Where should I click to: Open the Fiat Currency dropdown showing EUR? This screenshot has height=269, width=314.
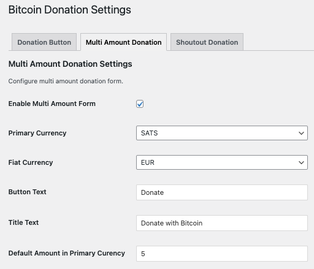pyautogui.click(x=222, y=162)
